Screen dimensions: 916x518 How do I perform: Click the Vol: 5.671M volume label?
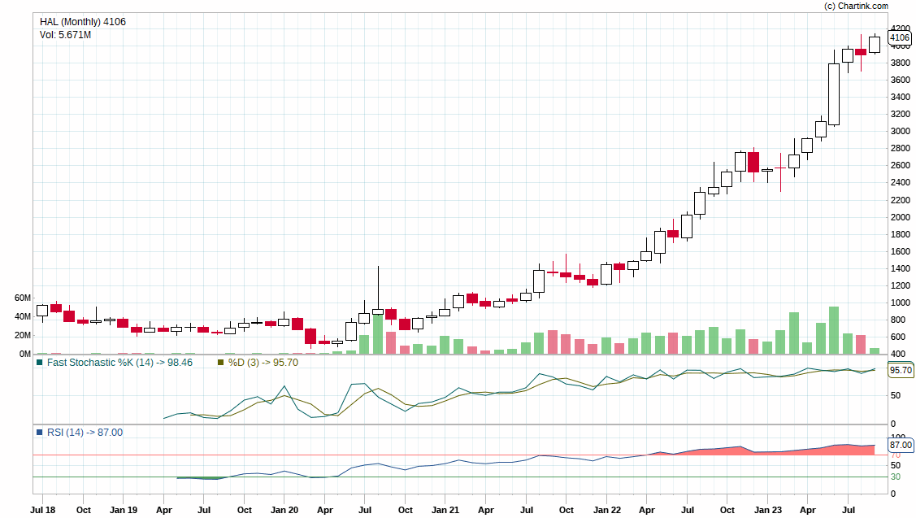(65, 35)
